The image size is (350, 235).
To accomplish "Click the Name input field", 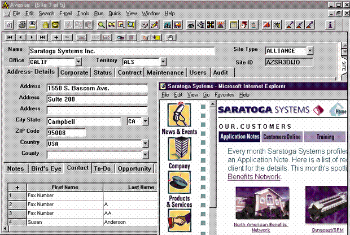I will pos(121,51).
